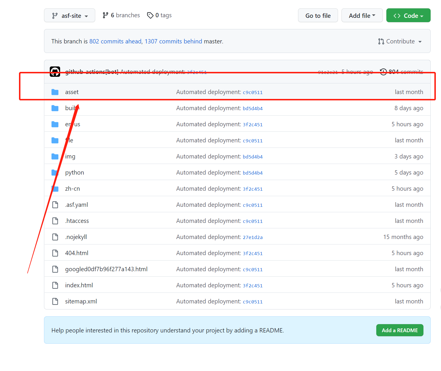Open commit 3f2c451 in index.html row
The image size is (441, 371).
point(253,286)
